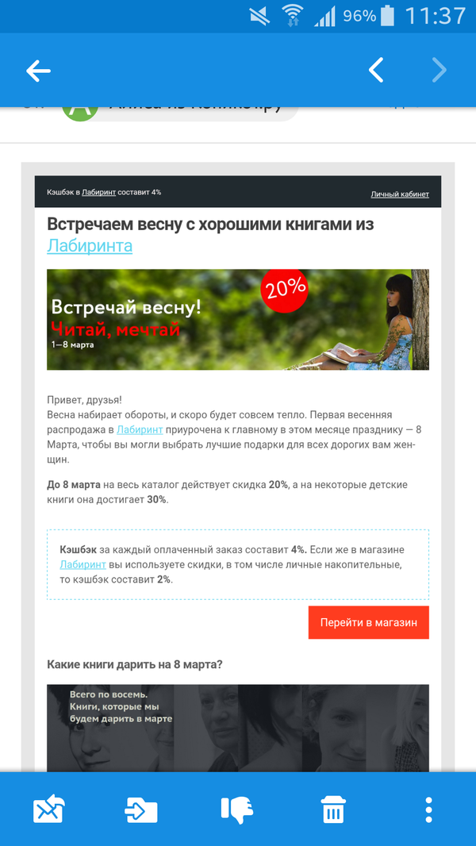The height and width of the screenshot is (846, 476).
Task: Open Лабиринт link in dark header bar
Action: [x=98, y=192]
